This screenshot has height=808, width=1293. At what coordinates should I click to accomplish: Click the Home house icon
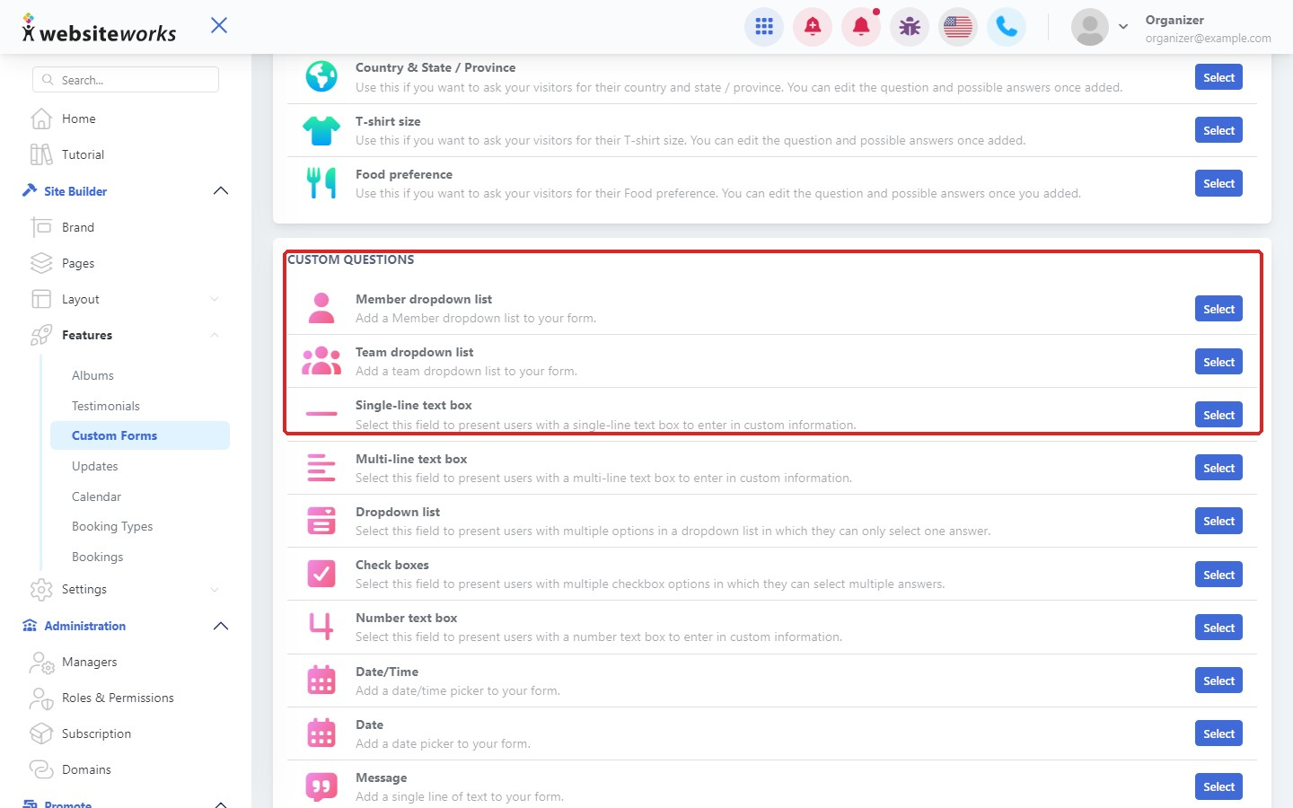tap(41, 119)
